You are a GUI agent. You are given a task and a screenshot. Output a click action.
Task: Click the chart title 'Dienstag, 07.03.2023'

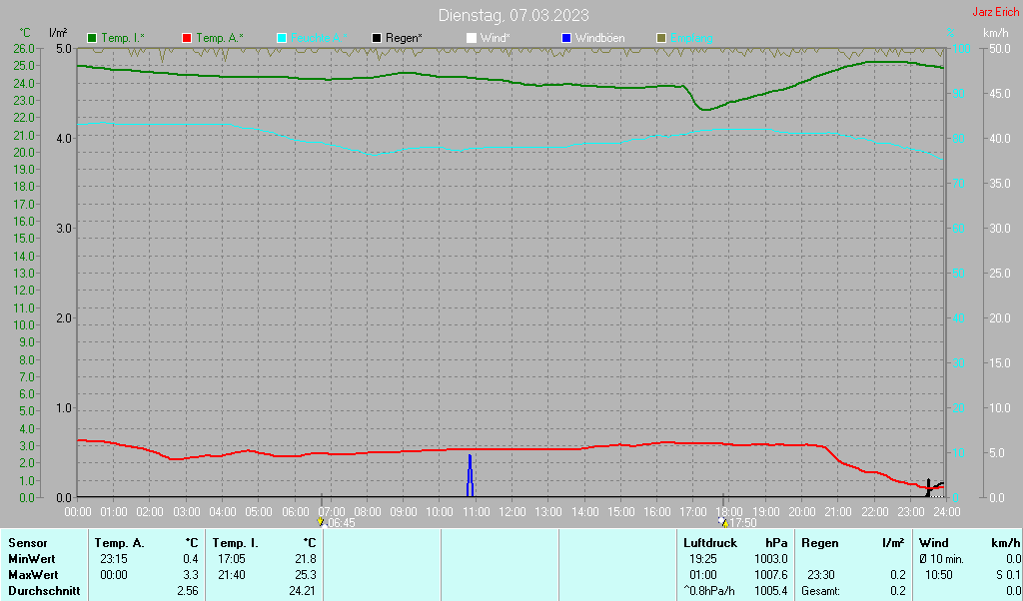pyautogui.click(x=513, y=15)
